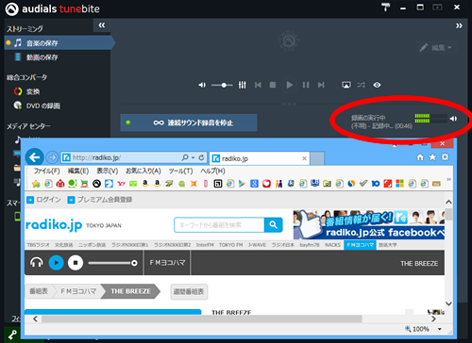Go back in the radiko browser window
472x343 pixels.
[x=34, y=157]
